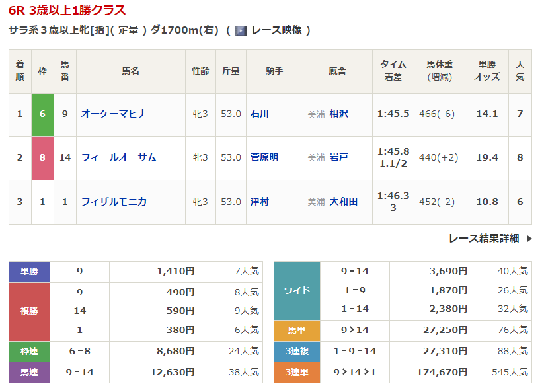Click the 馬名 column header
Viewport: 544px width, 390px height.
131,71
